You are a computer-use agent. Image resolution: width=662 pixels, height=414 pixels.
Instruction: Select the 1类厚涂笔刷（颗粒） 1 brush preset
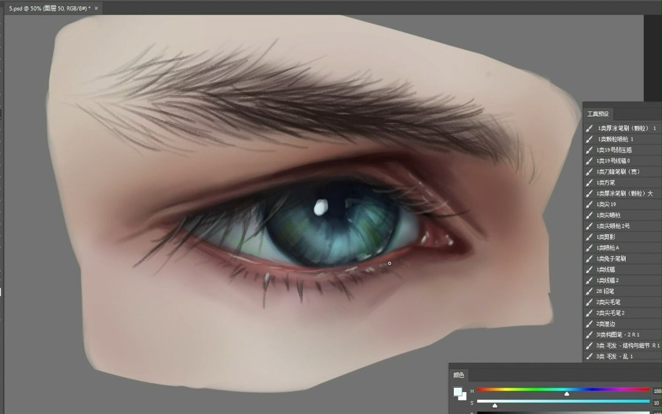point(623,128)
